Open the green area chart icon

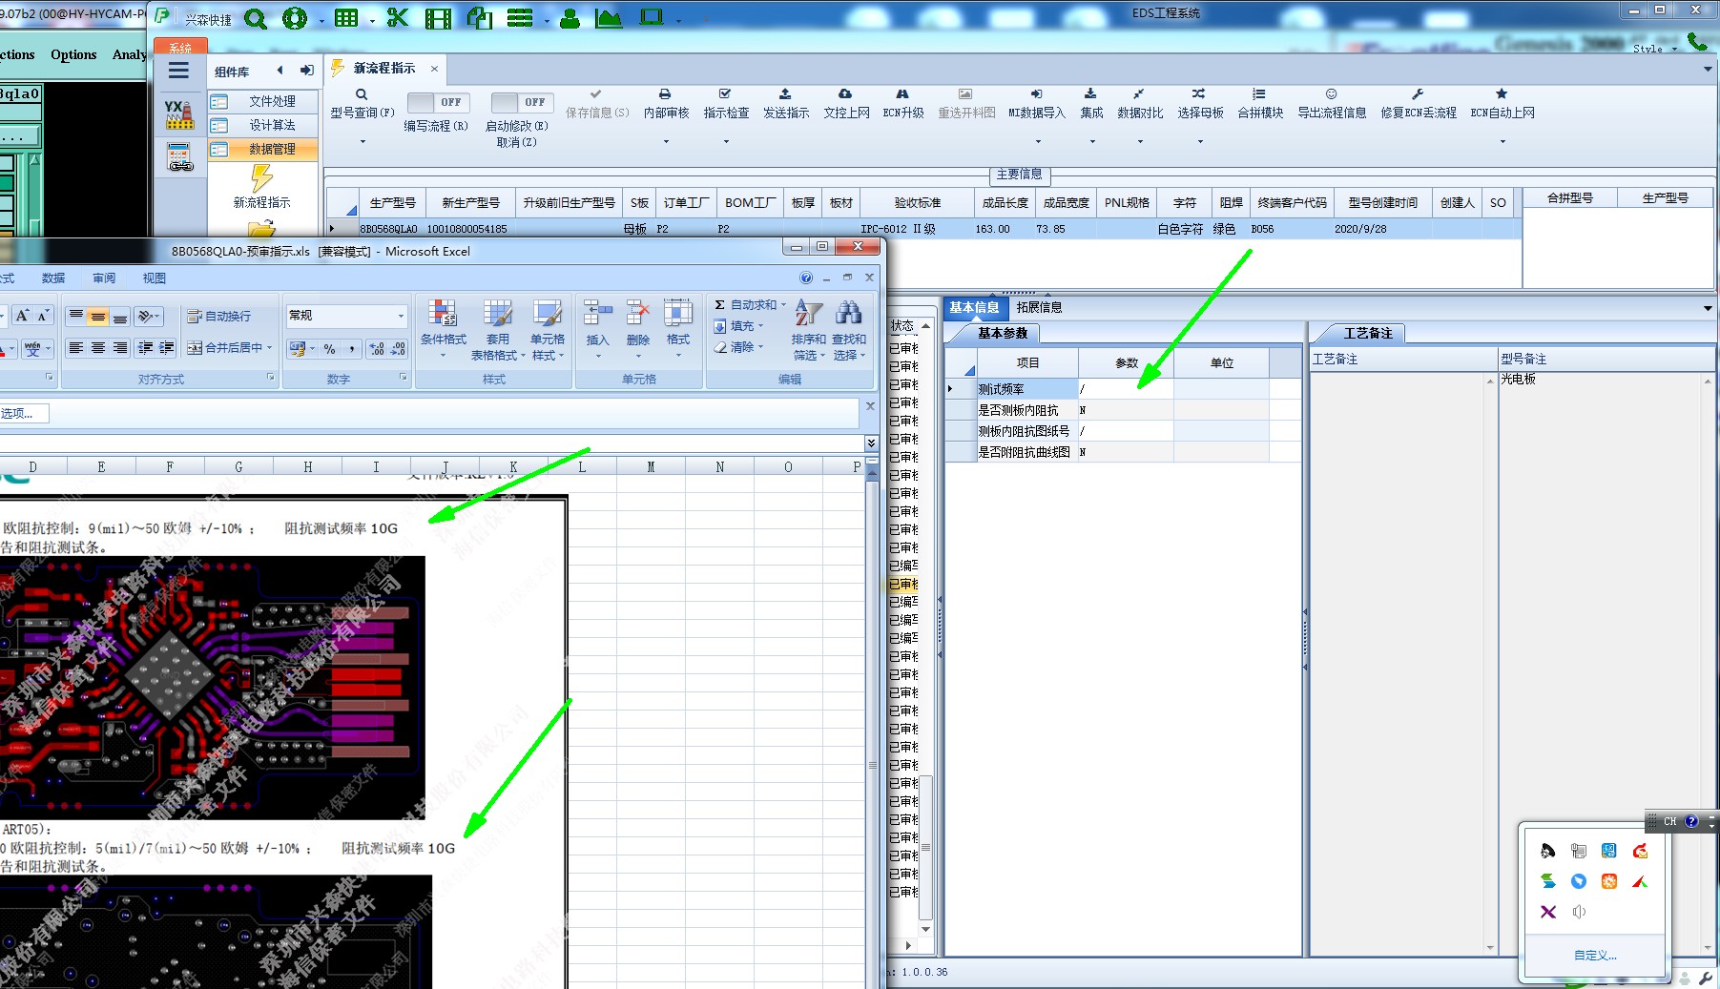[608, 18]
